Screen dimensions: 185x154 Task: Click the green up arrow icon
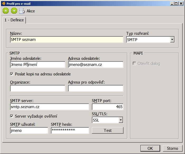pos(6,11)
